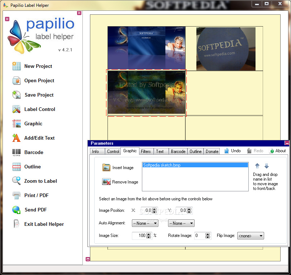This screenshot has height=275, width=291.
Task: Click the Undo arrow icon
Action: (x=226, y=151)
